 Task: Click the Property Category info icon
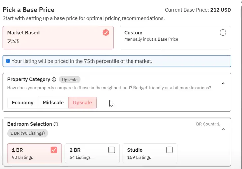54,80
